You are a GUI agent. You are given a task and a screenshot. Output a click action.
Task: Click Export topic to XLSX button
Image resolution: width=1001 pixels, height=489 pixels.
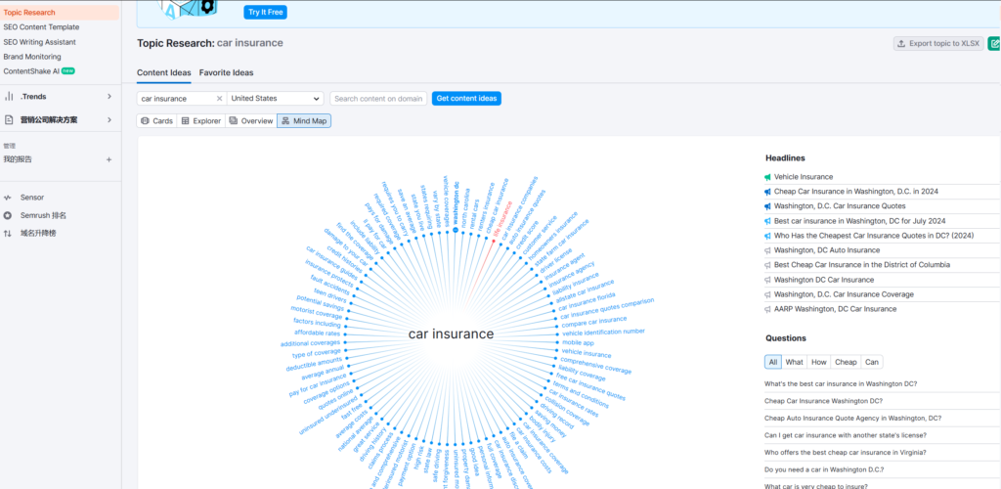coord(937,43)
